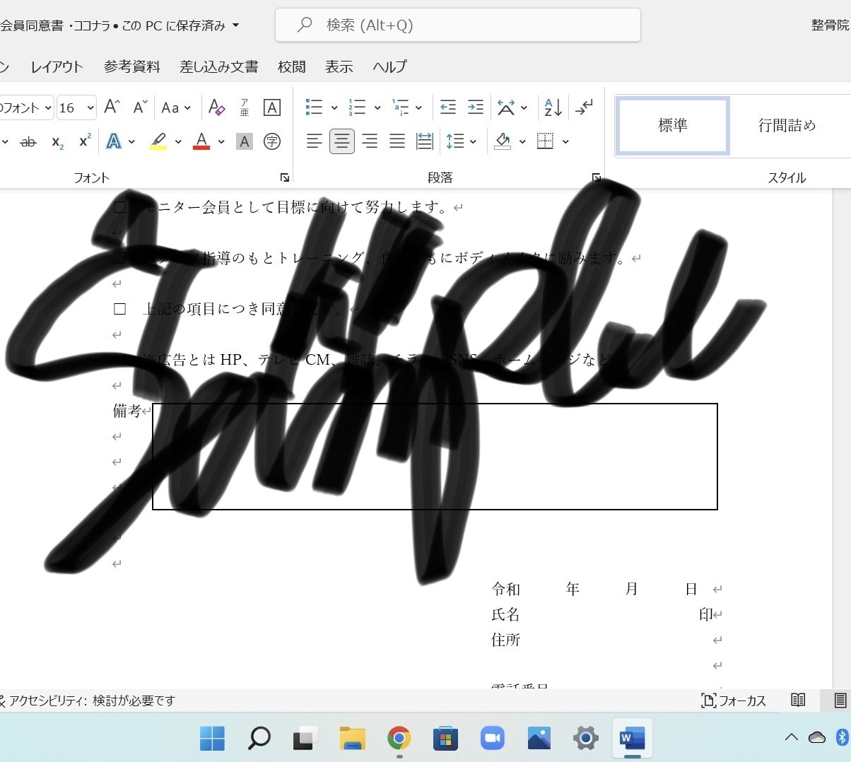Open Zoom from taskbar

pos(493,738)
